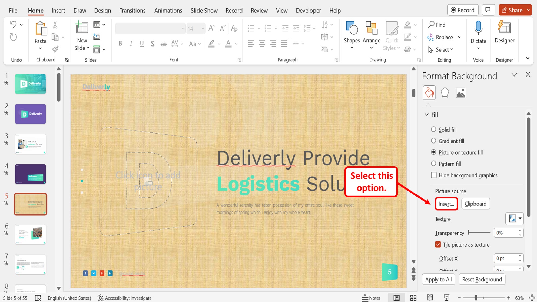Click the zoom slider in status bar
Viewport: 537px width, 302px height.
pos(483,298)
